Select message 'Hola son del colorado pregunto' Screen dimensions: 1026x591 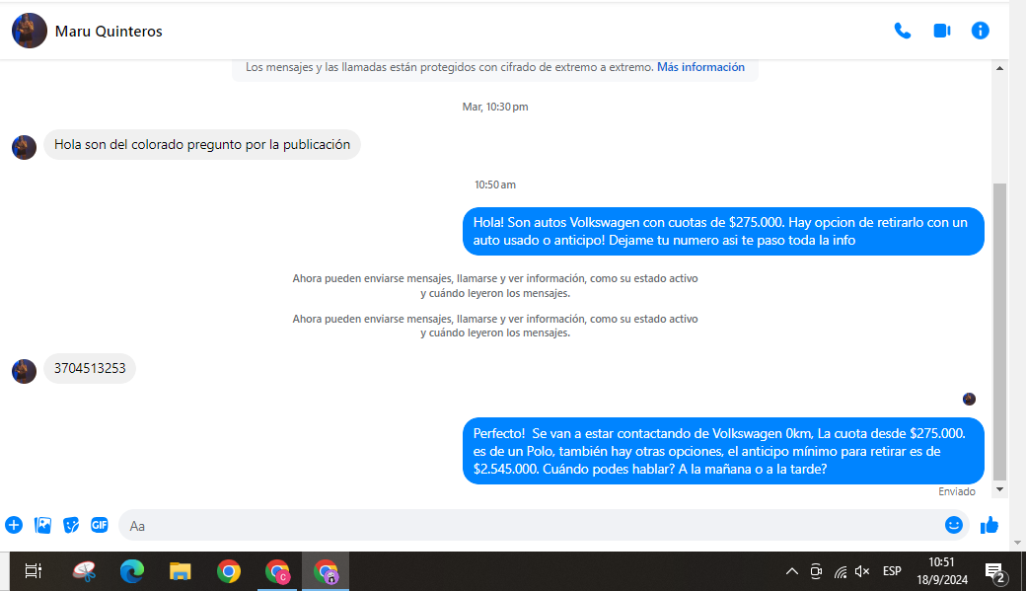click(202, 145)
